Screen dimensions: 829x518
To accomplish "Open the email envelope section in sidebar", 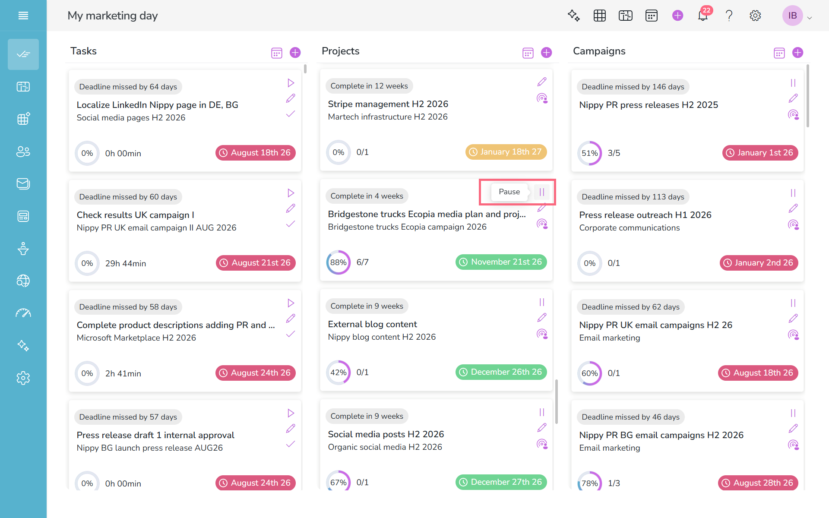I will coord(23,184).
